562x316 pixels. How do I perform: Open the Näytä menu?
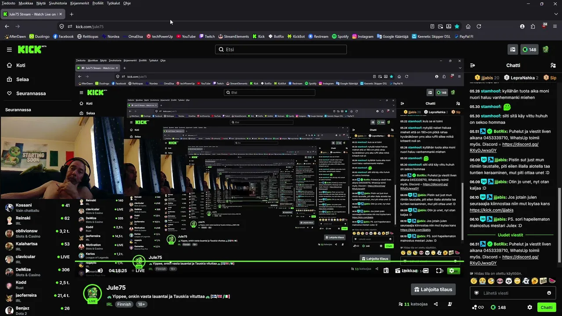pos(41,3)
